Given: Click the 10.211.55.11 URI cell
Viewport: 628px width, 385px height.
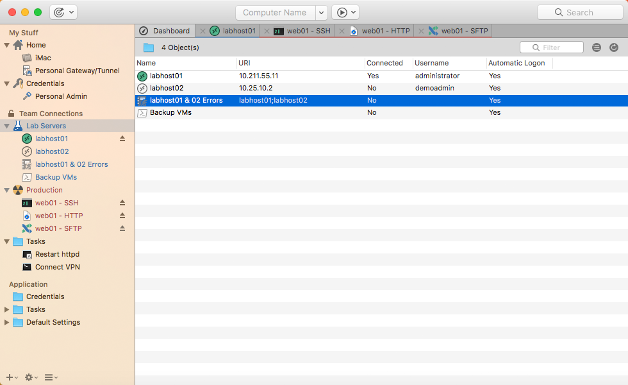Looking at the screenshot, I should coord(259,76).
